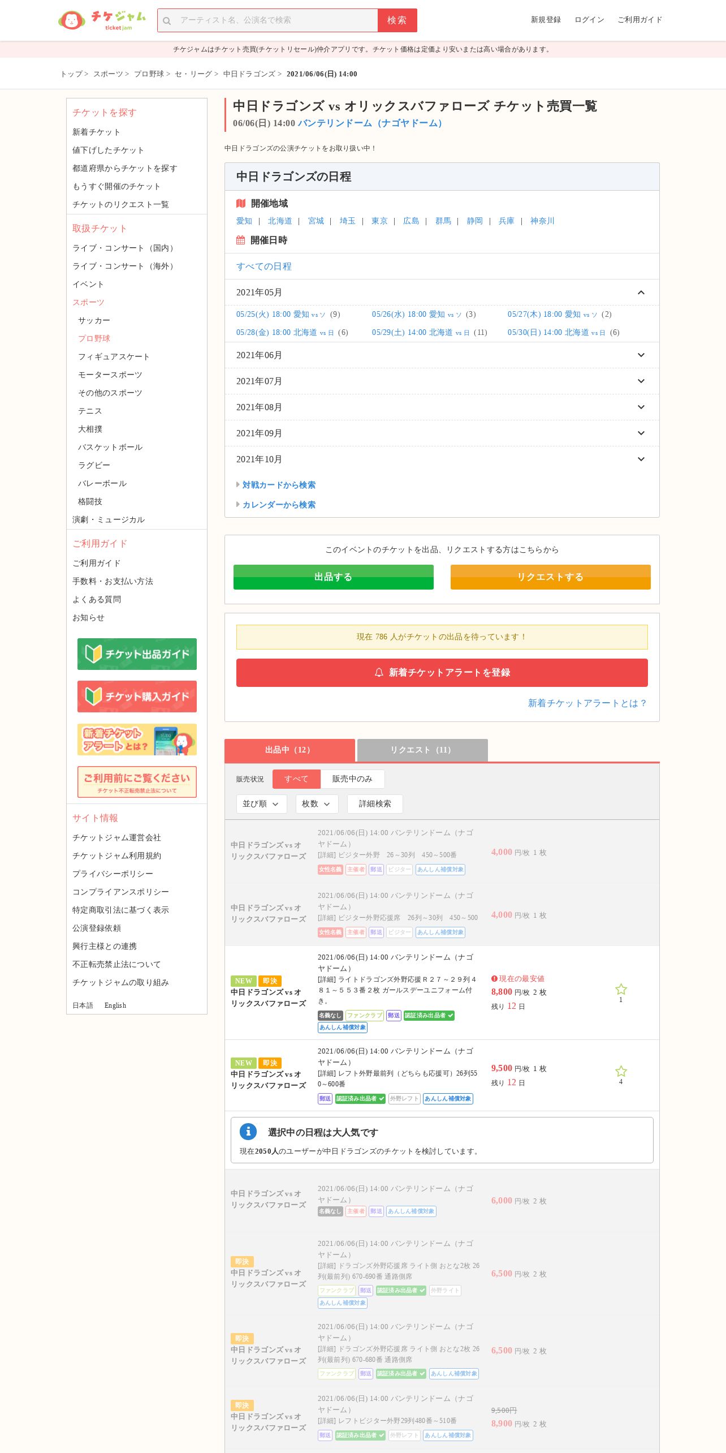Open 新着チケット in sidebar

click(x=96, y=132)
